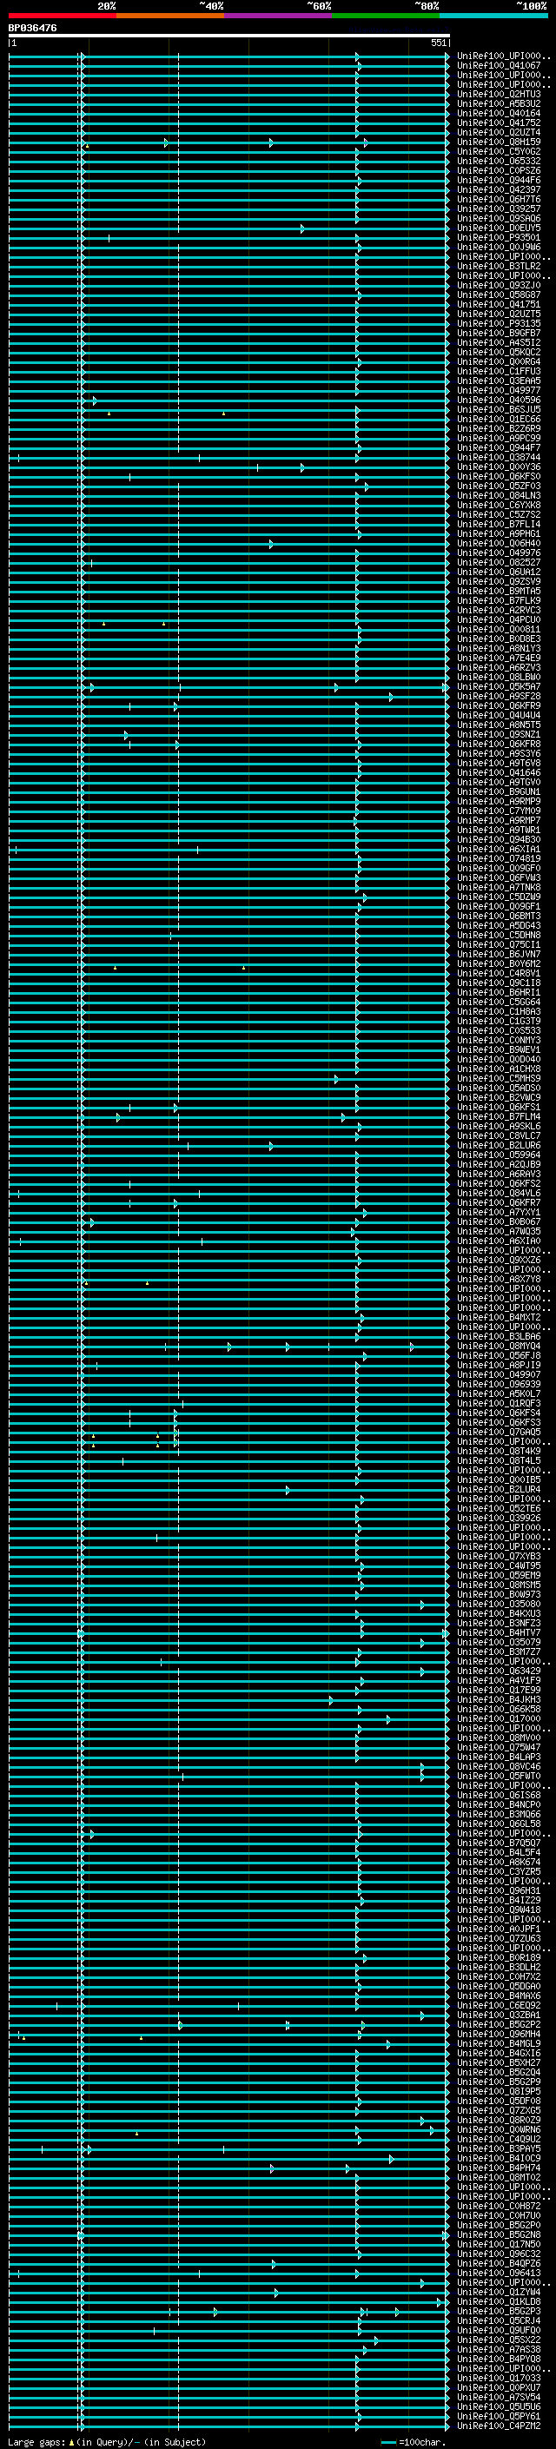Image resolution: width=556 pixels, height=2449 pixels.
Task: Select hit UniRef100_A8PJI9
Action: pos(499,1365)
